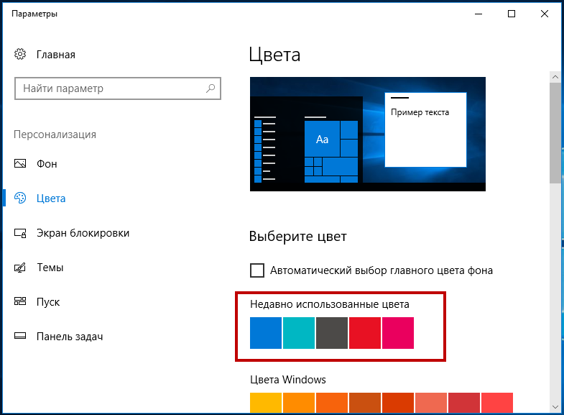Click the Themes icon
The width and height of the screenshot is (564, 415).
(21, 268)
